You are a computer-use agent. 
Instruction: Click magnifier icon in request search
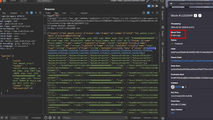click(26, 118)
